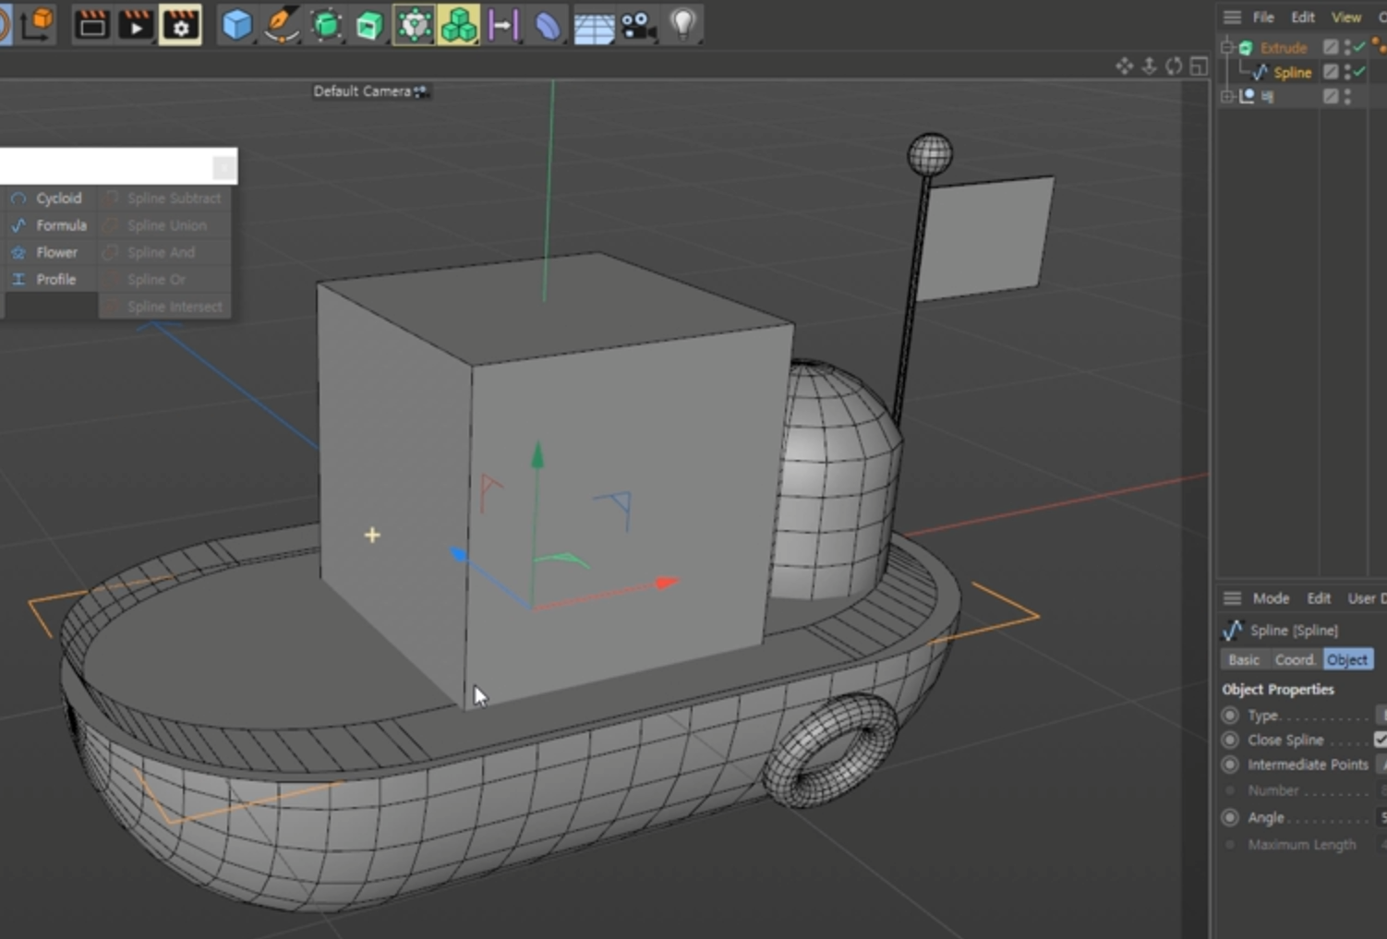Screen dimensions: 1387x939
Task: Click the Angle value field
Action: coord(1382,817)
